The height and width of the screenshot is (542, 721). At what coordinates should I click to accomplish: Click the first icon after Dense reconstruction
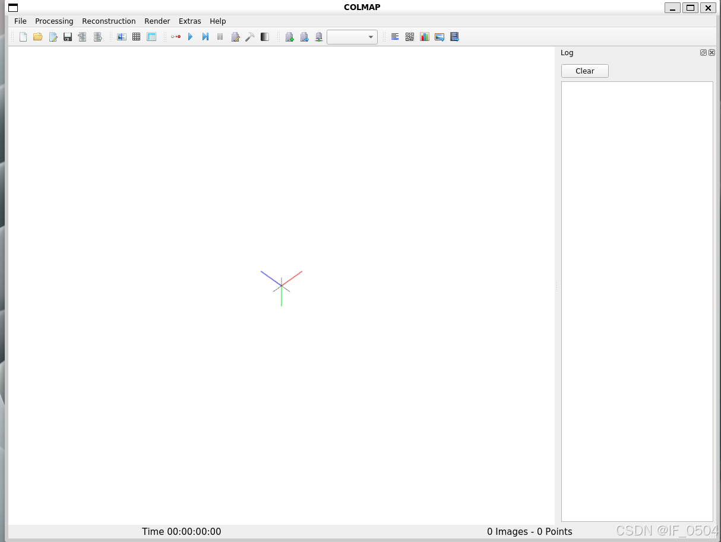click(x=289, y=37)
